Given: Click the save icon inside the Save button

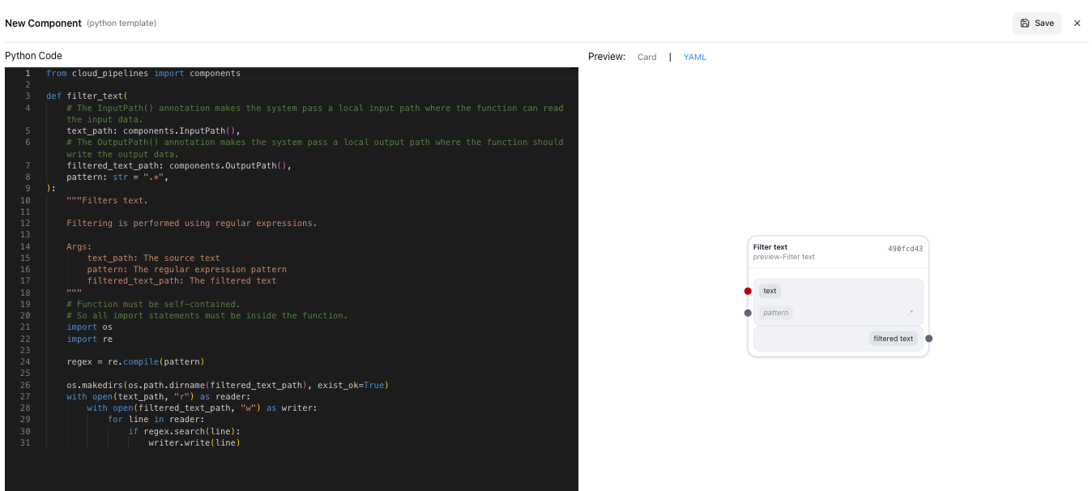Looking at the screenshot, I should 1026,23.
